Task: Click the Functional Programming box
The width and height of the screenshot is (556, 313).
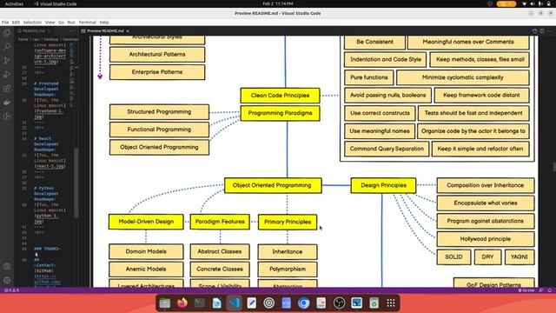Action: [x=159, y=130]
